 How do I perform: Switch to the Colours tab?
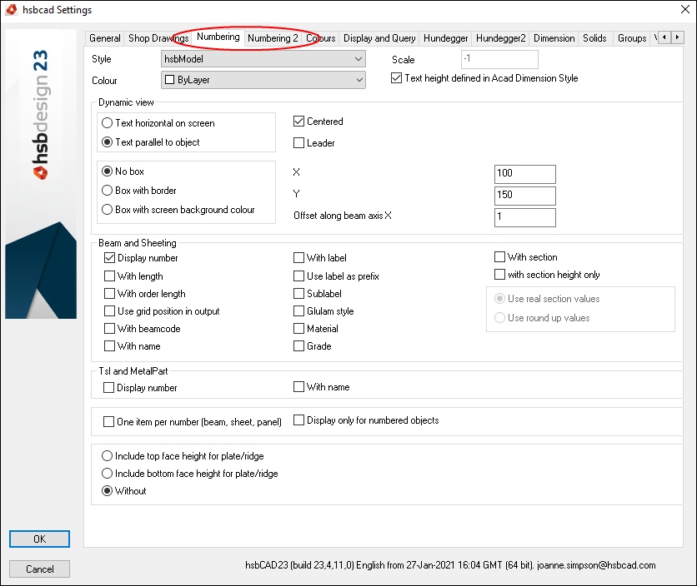pos(320,38)
